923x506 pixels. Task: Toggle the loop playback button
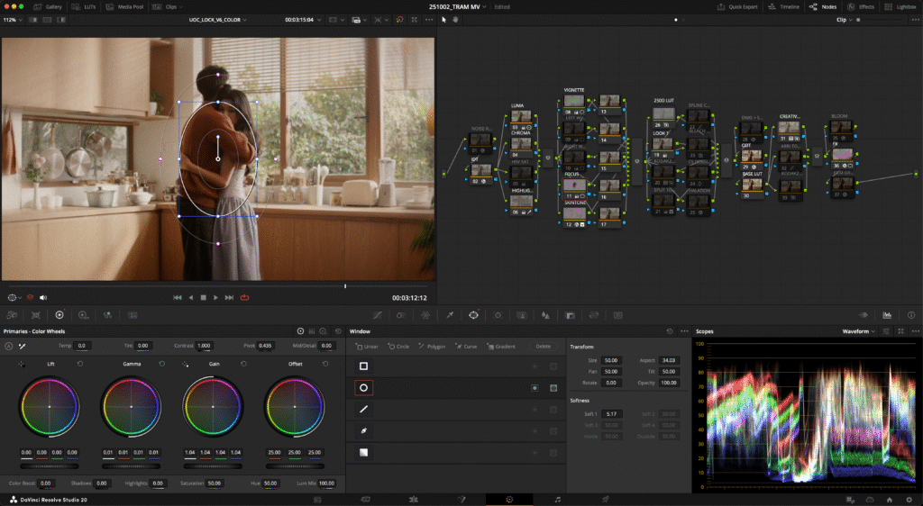243,297
